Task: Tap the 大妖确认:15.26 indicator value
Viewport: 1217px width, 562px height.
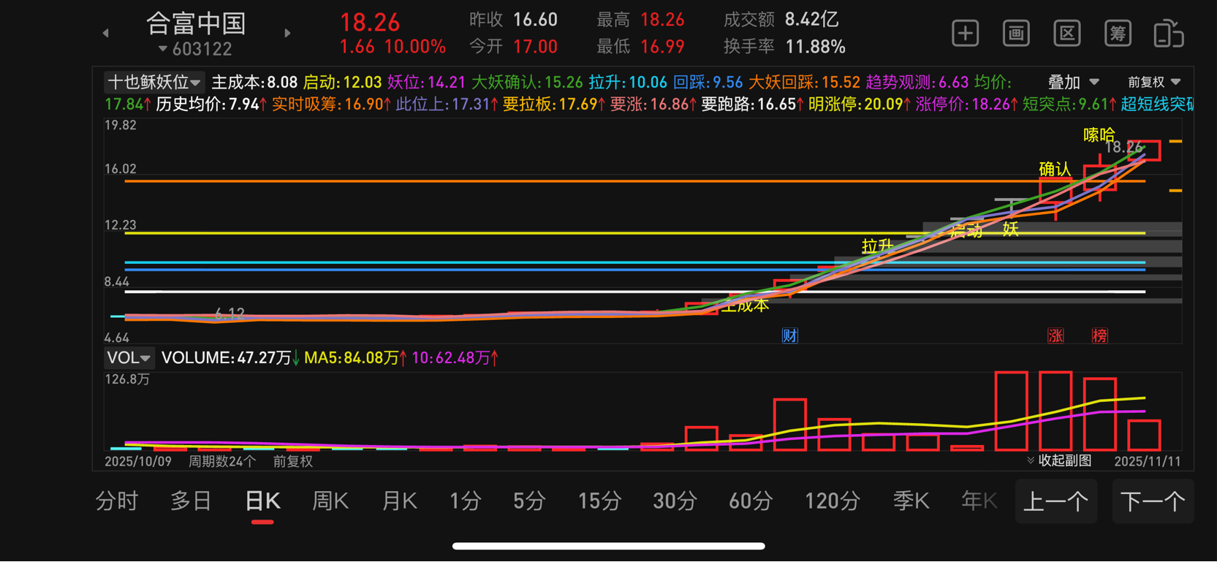Action: coord(527,83)
